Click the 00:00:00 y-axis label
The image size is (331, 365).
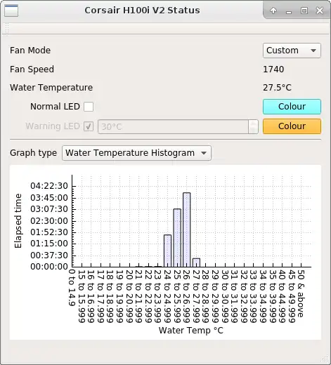click(x=49, y=267)
